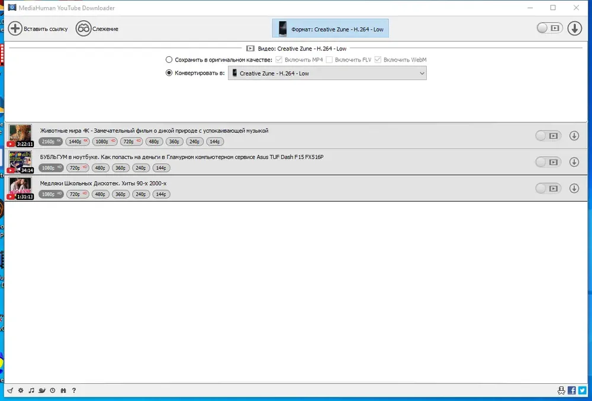
Task: Open the Facebook icon link
Action: coord(572,390)
